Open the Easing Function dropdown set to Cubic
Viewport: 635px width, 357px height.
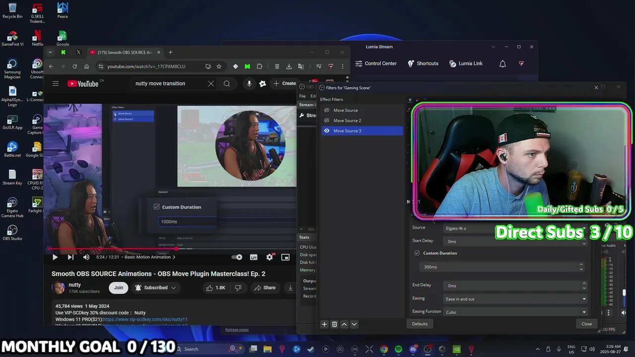pyautogui.click(x=515, y=312)
